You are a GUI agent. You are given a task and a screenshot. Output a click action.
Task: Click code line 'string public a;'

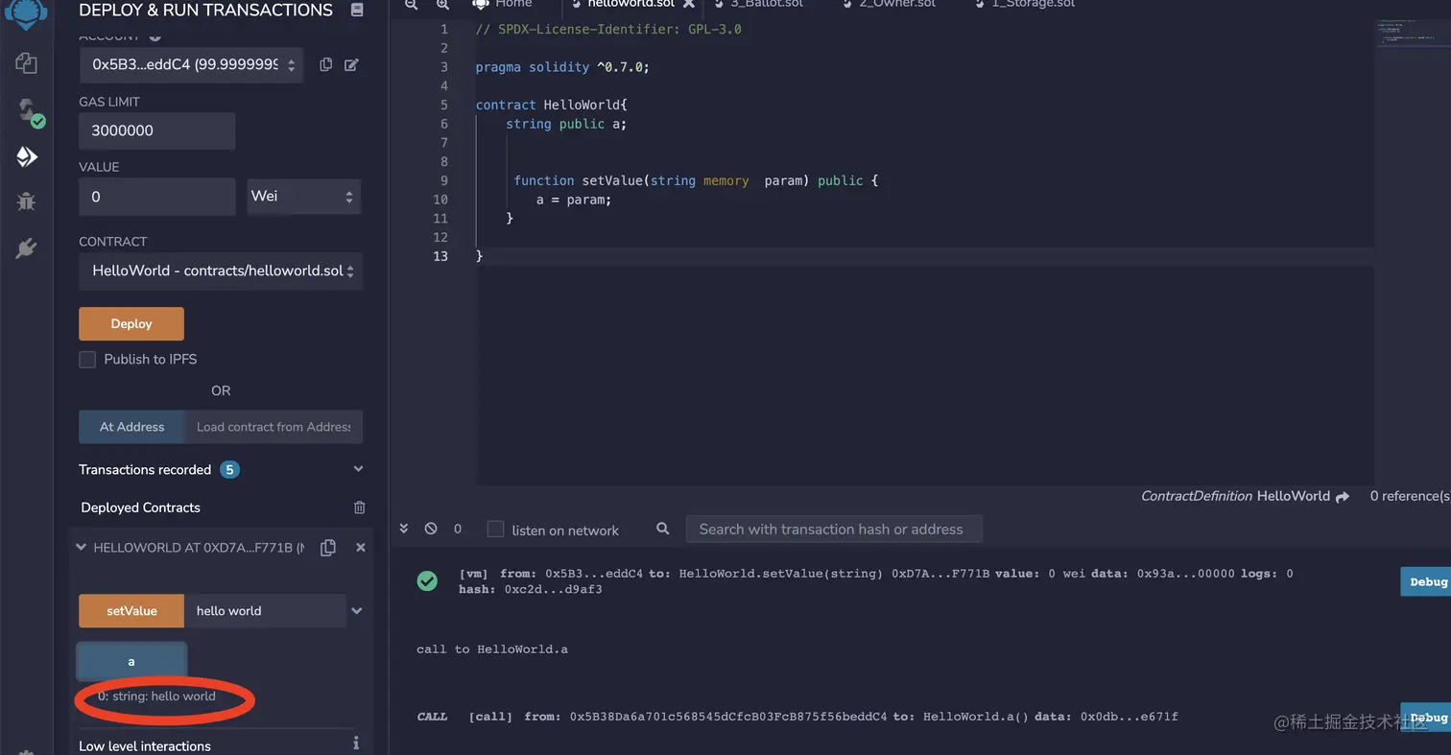[x=566, y=124]
